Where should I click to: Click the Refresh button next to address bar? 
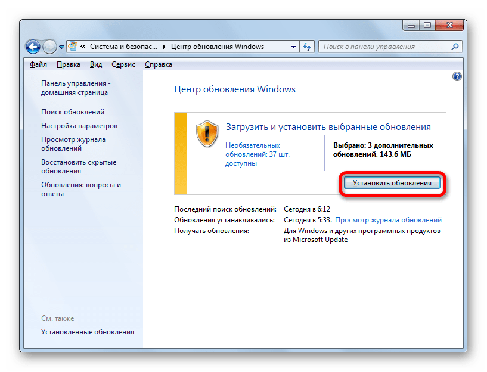pyautogui.click(x=307, y=46)
